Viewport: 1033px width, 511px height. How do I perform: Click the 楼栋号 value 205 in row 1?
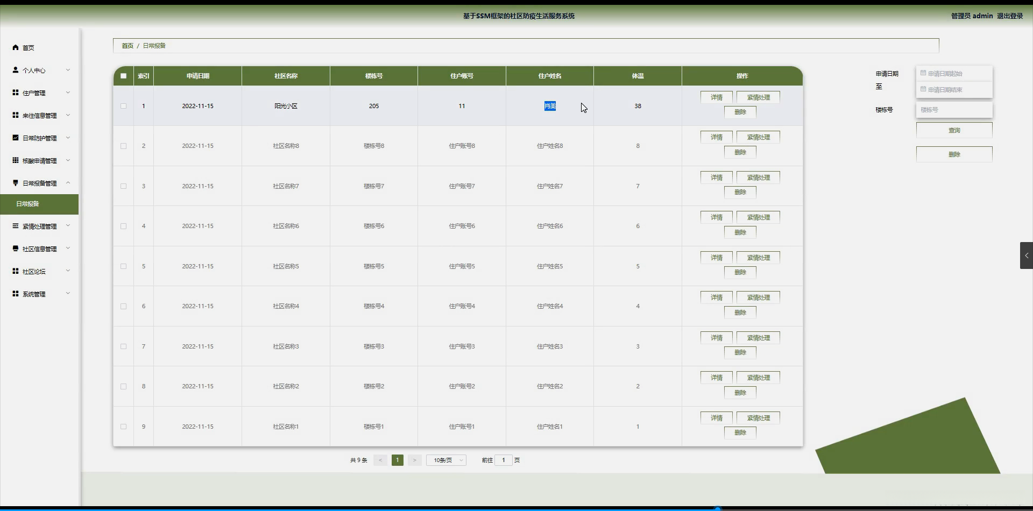click(374, 106)
